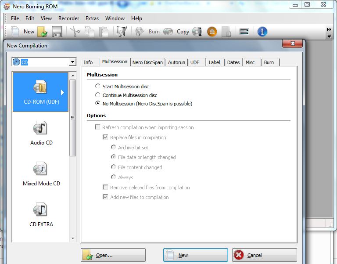Click compilation list scroll up arrow

tap(73, 76)
